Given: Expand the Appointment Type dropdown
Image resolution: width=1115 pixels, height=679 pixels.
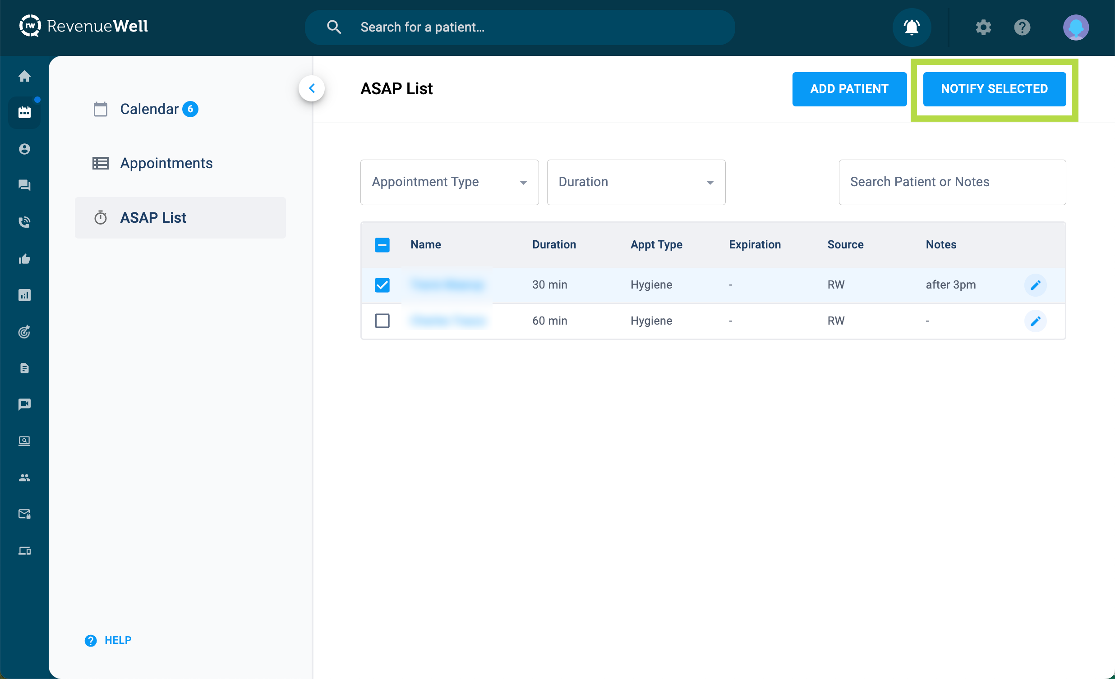Looking at the screenshot, I should (x=449, y=182).
